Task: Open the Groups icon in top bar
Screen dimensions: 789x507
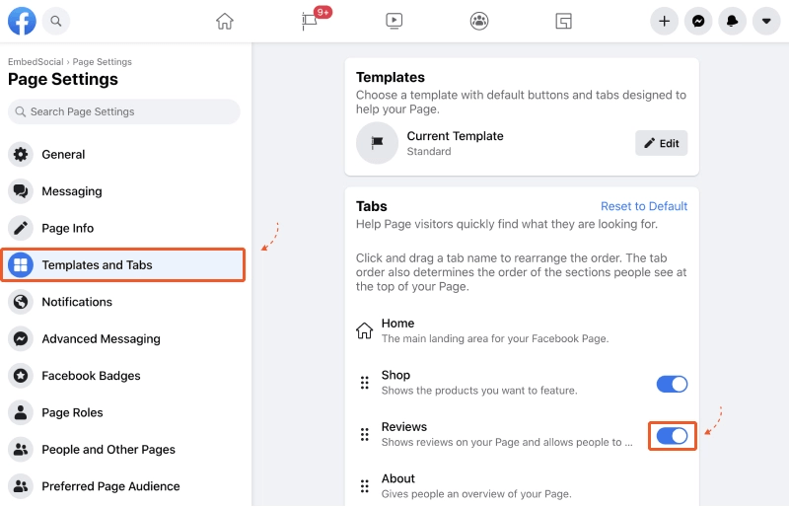Action: 479,21
